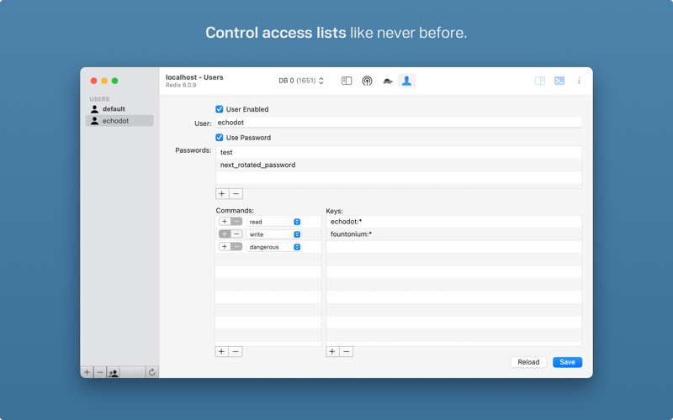Click the user group icon in sidebar footer
The width and height of the screenshot is (673, 420).
[114, 372]
